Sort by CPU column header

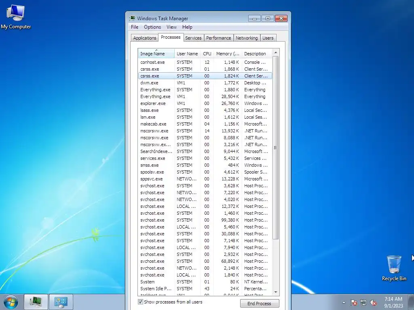207,54
